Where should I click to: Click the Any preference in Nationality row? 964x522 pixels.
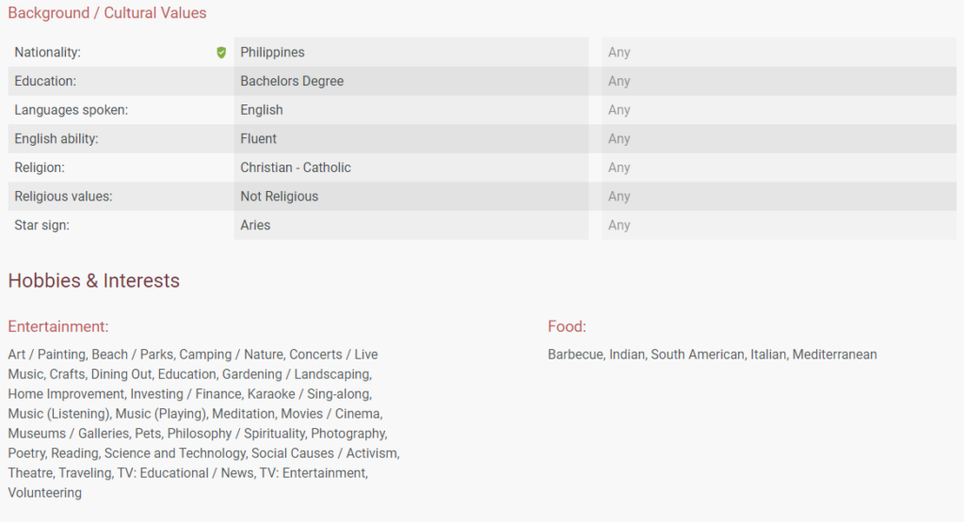coord(619,53)
